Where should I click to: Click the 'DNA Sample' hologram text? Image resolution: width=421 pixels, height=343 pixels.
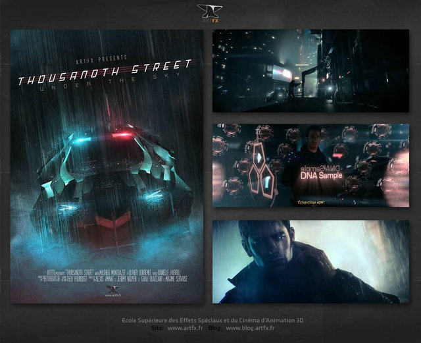[x=321, y=176]
